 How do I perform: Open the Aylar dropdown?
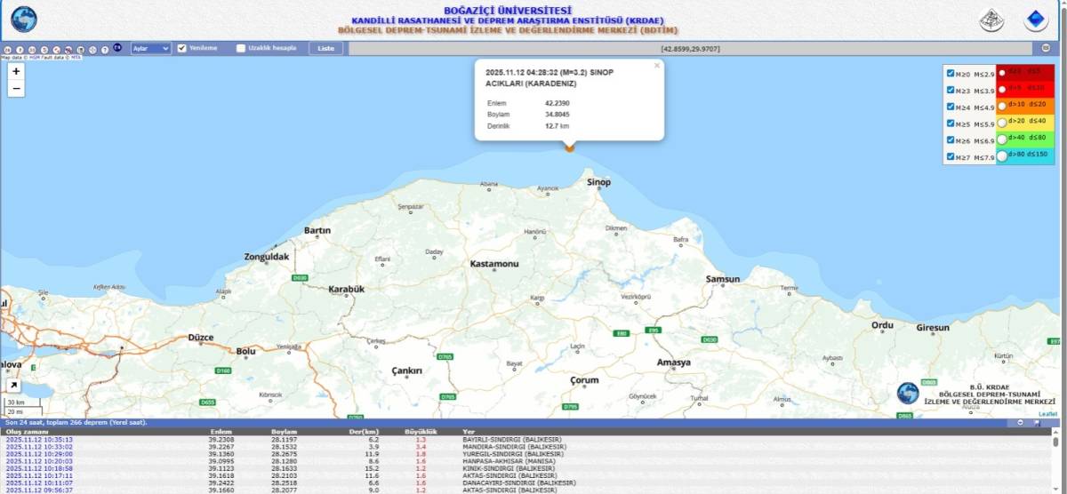[150, 48]
